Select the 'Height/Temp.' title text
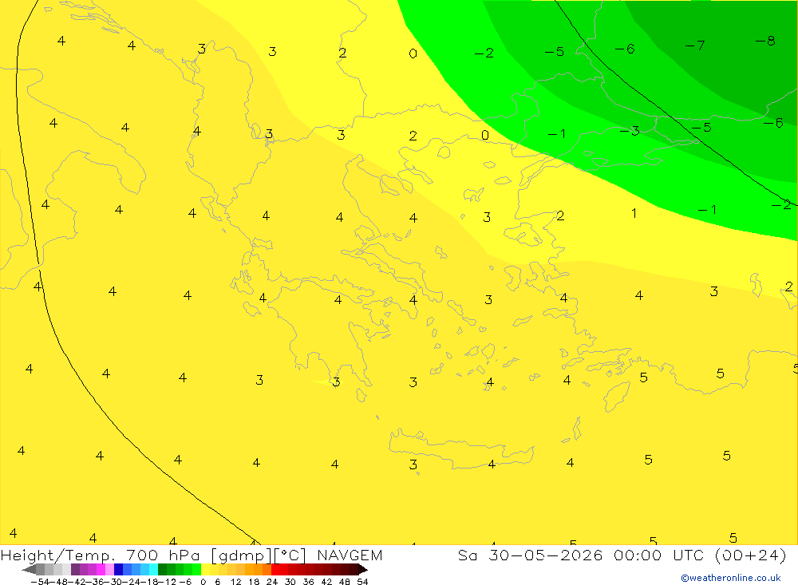The height and width of the screenshot is (585, 798). point(57,555)
